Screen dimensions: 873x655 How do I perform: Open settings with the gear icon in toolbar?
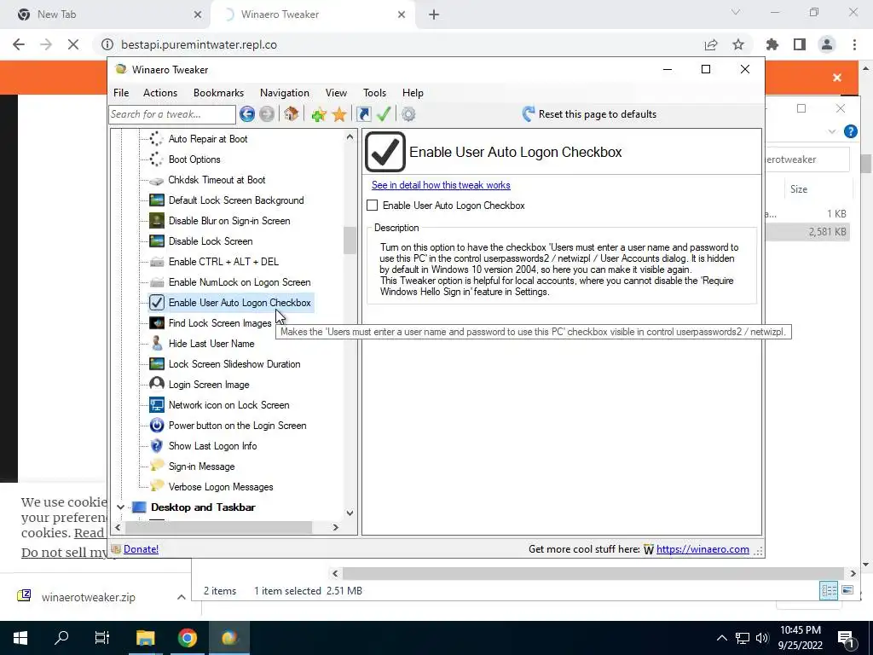[x=408, y=114]
